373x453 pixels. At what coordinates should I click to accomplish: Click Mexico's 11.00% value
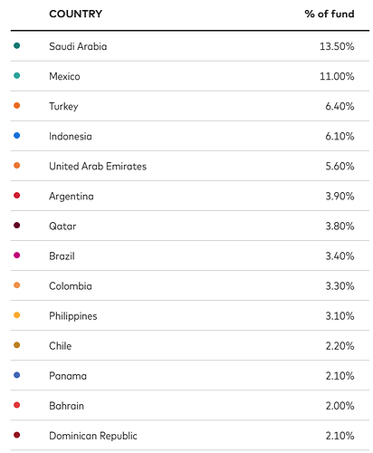(337, 76)
